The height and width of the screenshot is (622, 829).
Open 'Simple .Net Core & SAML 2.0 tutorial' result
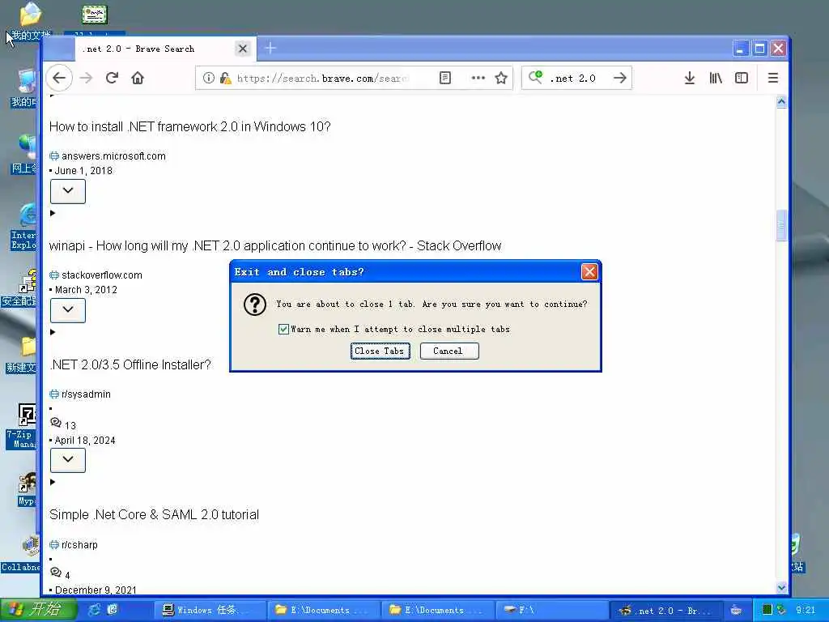coord(154,515)
